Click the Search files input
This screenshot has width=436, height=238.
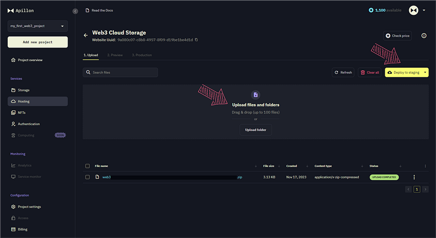coord(120,73)
